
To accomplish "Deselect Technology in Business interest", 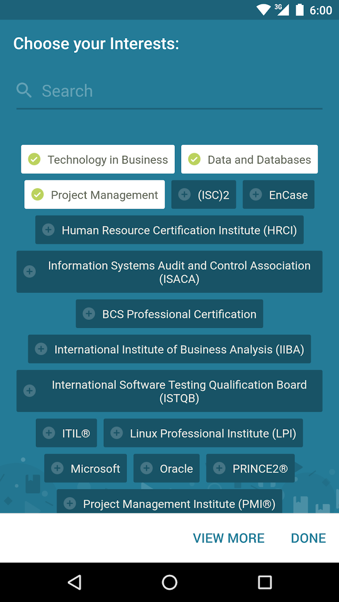I will tap(98, 159).
